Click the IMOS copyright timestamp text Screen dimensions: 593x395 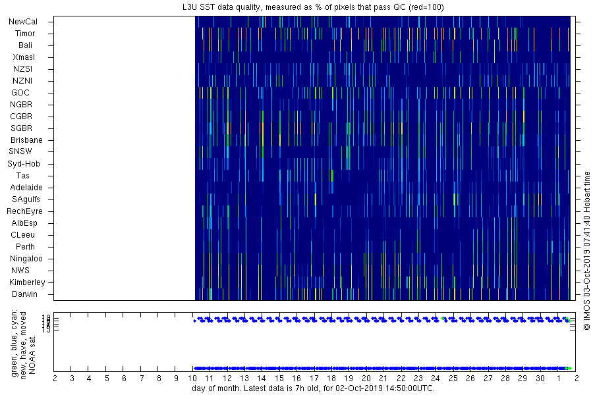(x=586, y=251)
